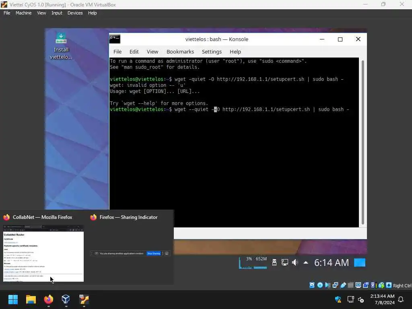This screenshot has width=412, height=309.
Task: Open File Explorer from taskbar
Action: 31,299
